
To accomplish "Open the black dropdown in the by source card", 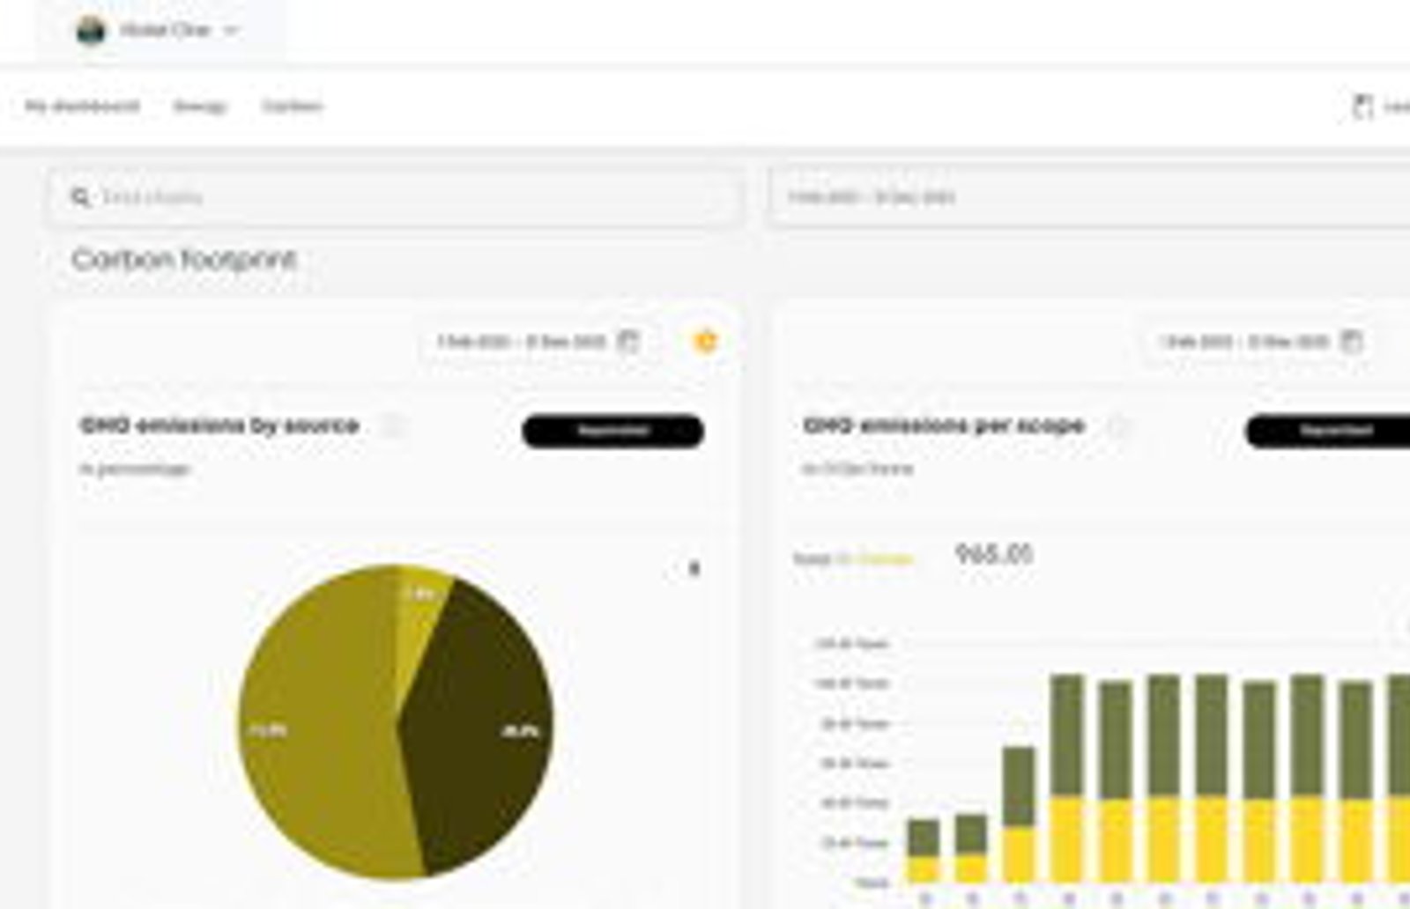I will [x=613, y=431].
